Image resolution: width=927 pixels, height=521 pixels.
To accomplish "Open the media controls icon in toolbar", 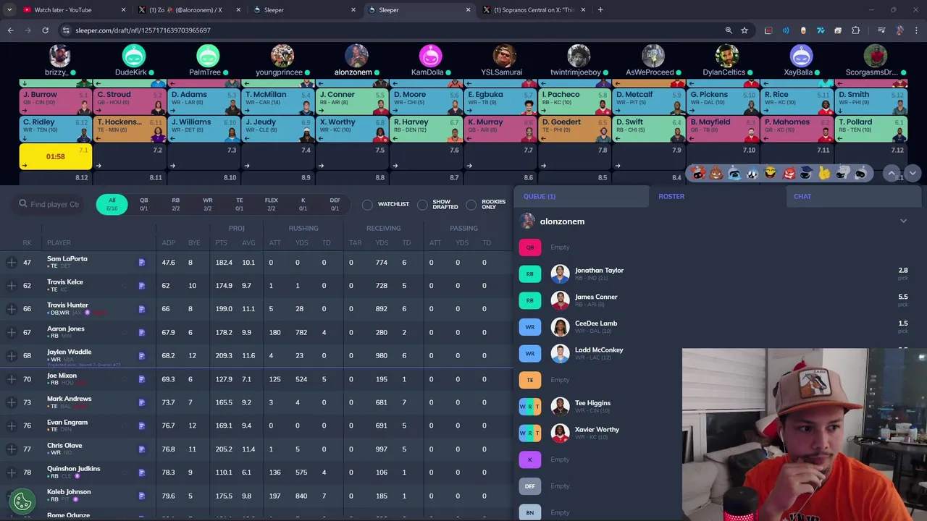I will click(881, 30).
